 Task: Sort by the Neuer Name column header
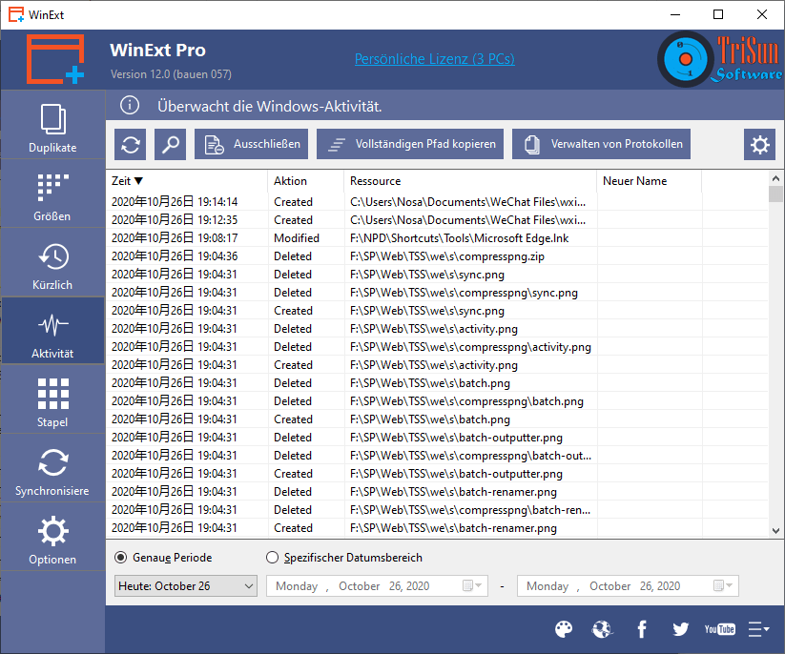coord(650,181)
